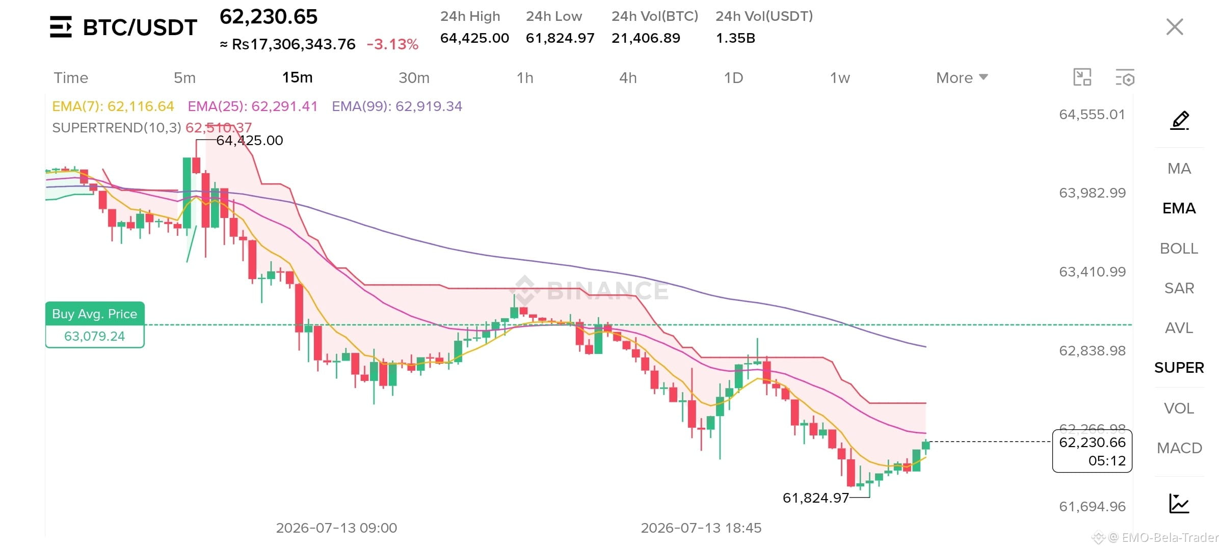Expand the More intervals dropdown
Screen dimensions: 1223x550
point(962,77)
